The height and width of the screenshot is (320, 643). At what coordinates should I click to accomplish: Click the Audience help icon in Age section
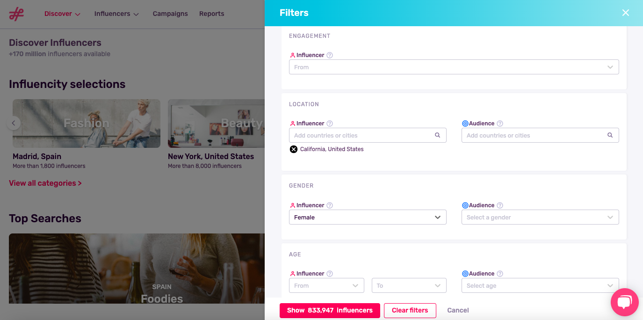(500, 273)
